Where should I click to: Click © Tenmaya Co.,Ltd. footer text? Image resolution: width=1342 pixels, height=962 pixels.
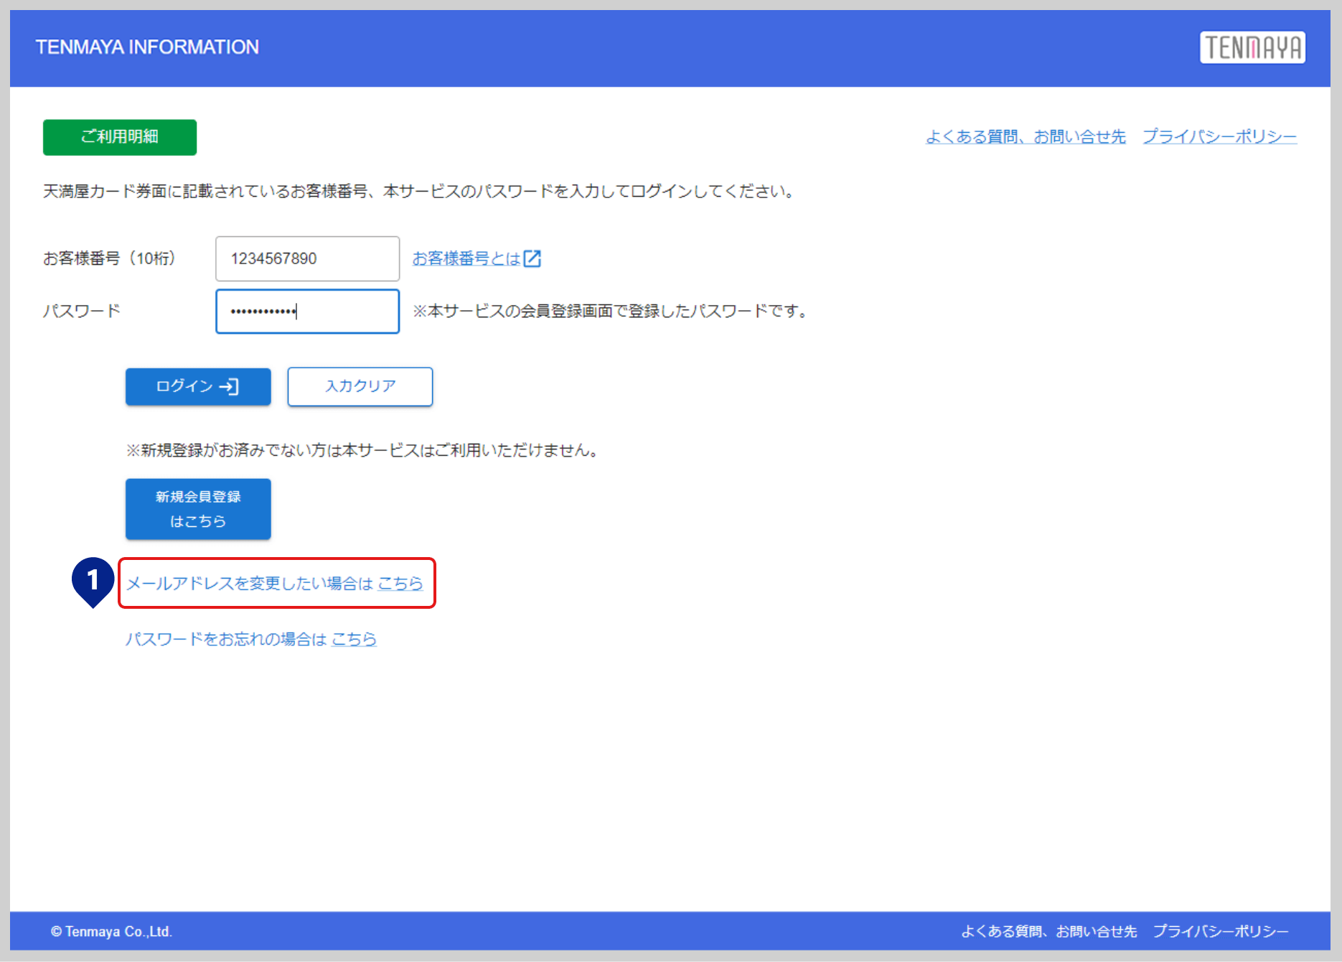(111, 931)
